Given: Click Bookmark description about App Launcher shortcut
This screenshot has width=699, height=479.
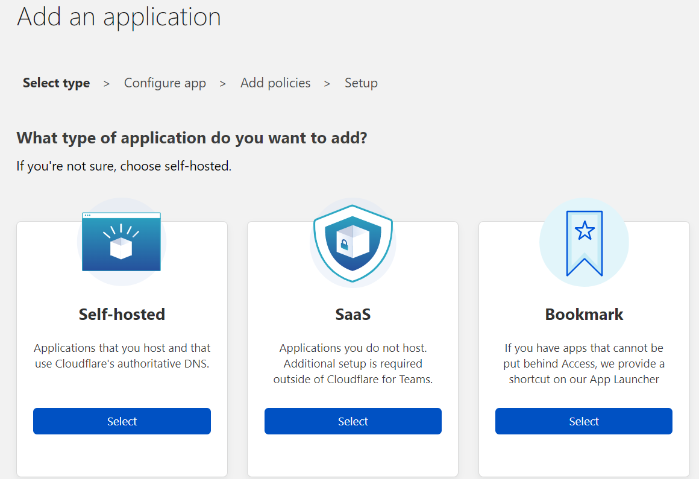Looking at the screenshot, I should pos(584,363).
